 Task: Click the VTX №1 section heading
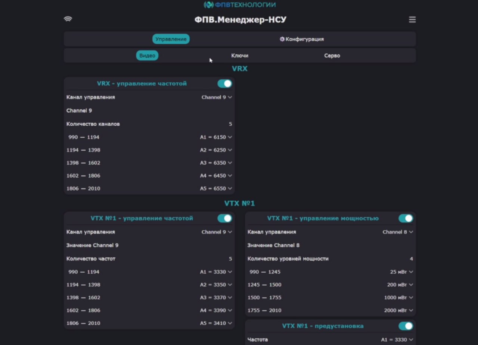click(240, 203)
